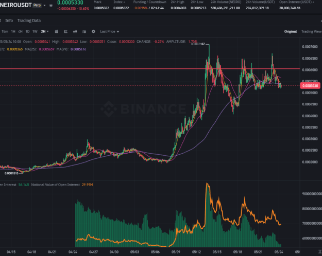Screen dimensions: 322x256
Task: Select the 4H interval
Action: click(20, 31)
